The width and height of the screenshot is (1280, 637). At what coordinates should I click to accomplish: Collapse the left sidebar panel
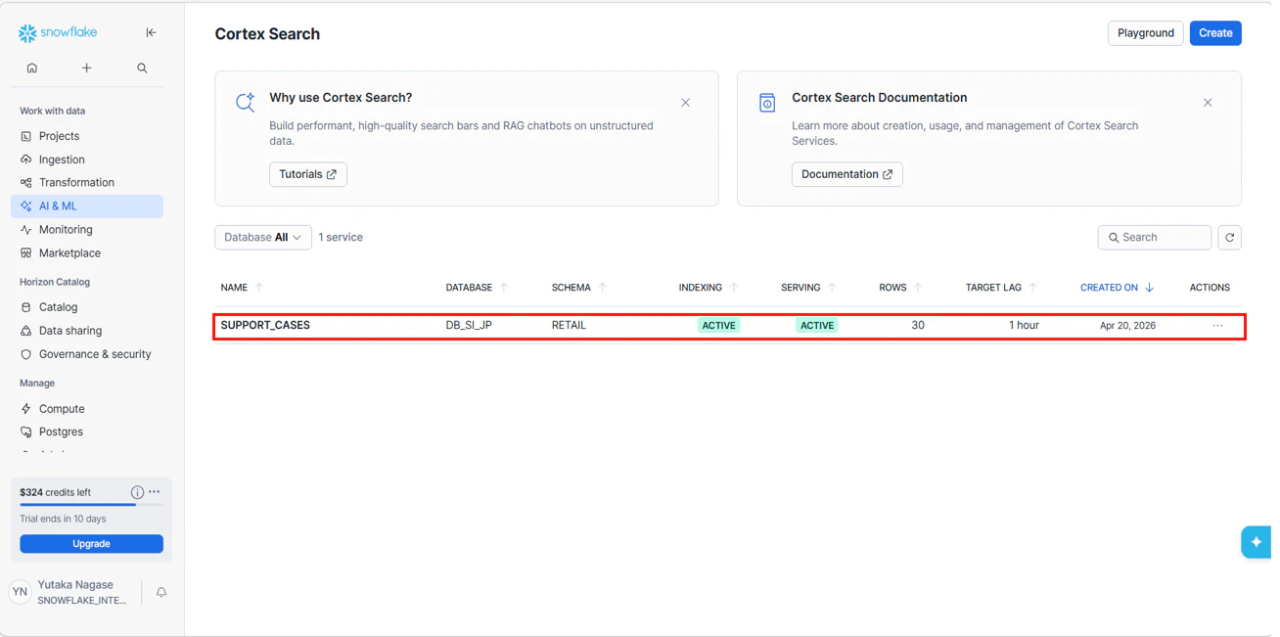(x=151, y=32)
